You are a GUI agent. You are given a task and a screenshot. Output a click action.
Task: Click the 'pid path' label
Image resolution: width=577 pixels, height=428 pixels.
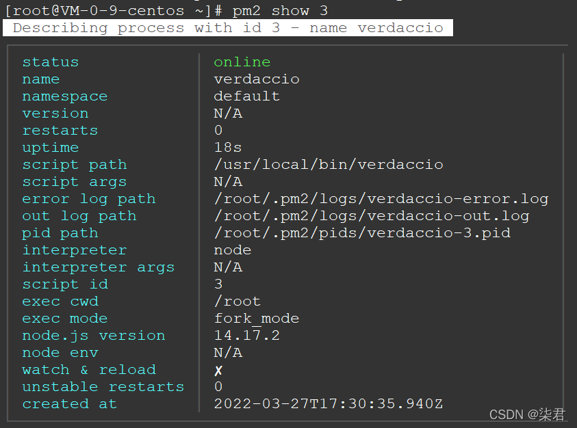[x=60, y=233]
